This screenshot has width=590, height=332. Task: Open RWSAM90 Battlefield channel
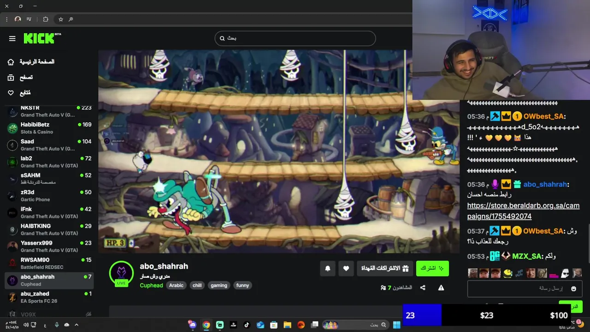point(49,263)
